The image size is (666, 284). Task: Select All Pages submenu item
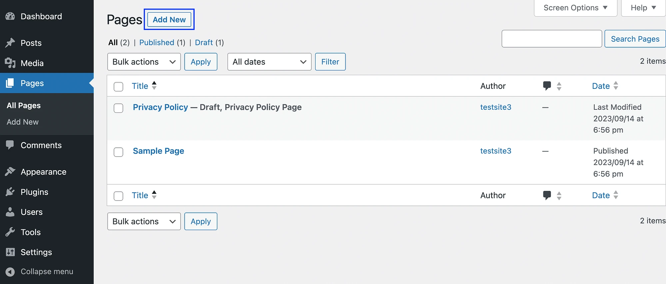coord(24,105)
